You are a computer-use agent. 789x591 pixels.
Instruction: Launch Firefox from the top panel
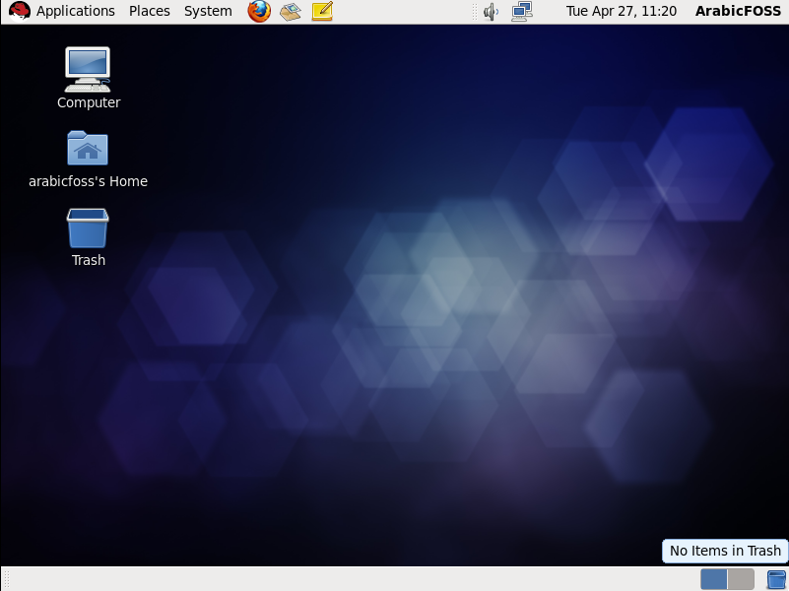click(258, 11)
